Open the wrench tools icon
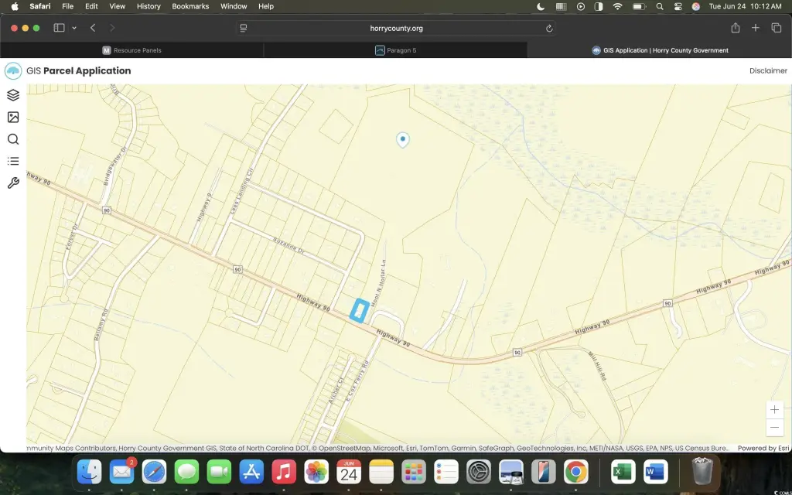792x495 pixels. [12, 183]
